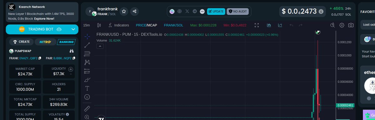Open the chart quick search icon

click(x=333, y=25)
